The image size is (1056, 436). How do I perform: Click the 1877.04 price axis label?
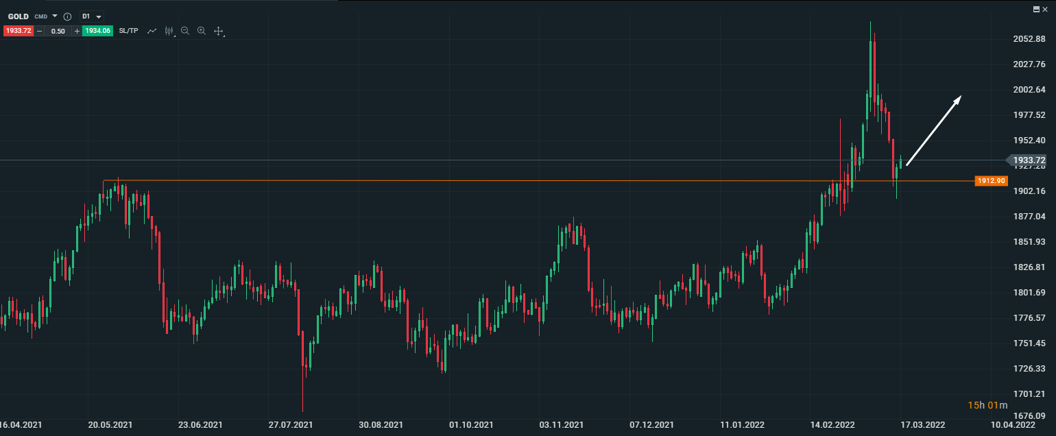click(x=1029, y=216)
